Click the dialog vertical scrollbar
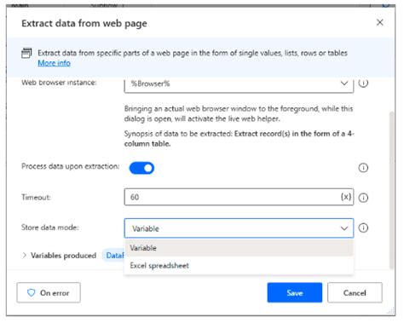This screenshot has width=404, height=323. pyautogui.click(x=392, y=190)
